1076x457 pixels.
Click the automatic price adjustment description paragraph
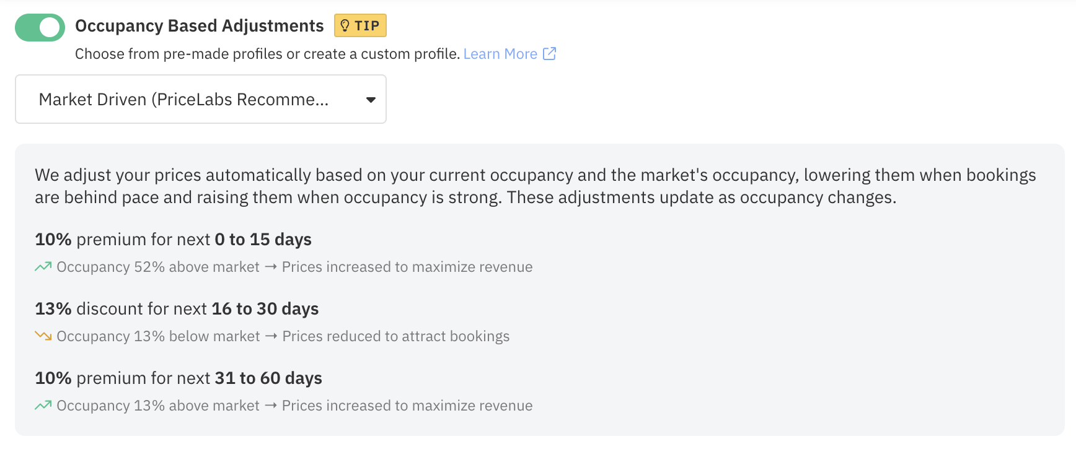(535, 186)
